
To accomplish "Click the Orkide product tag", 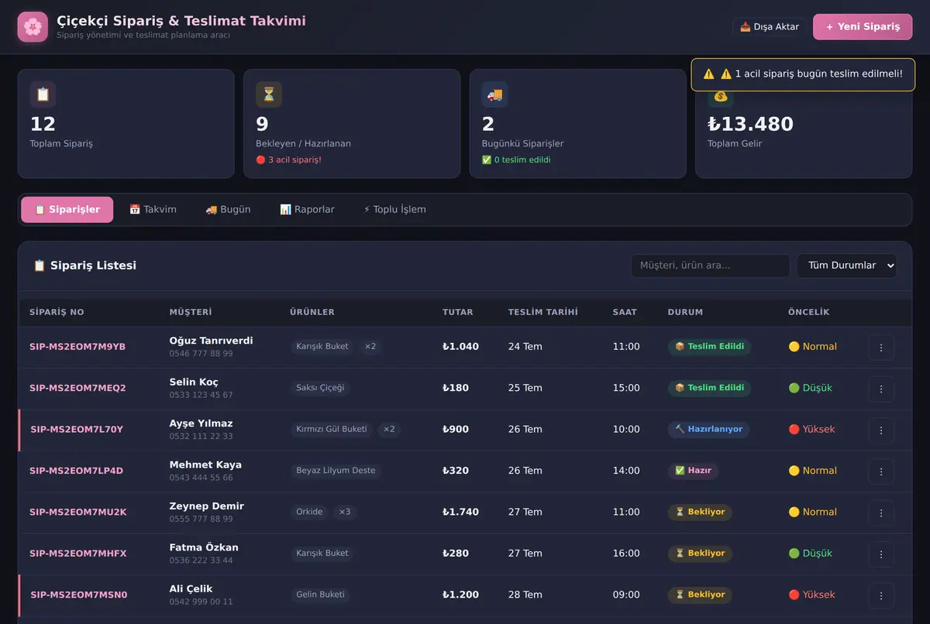I will (309, 513).
